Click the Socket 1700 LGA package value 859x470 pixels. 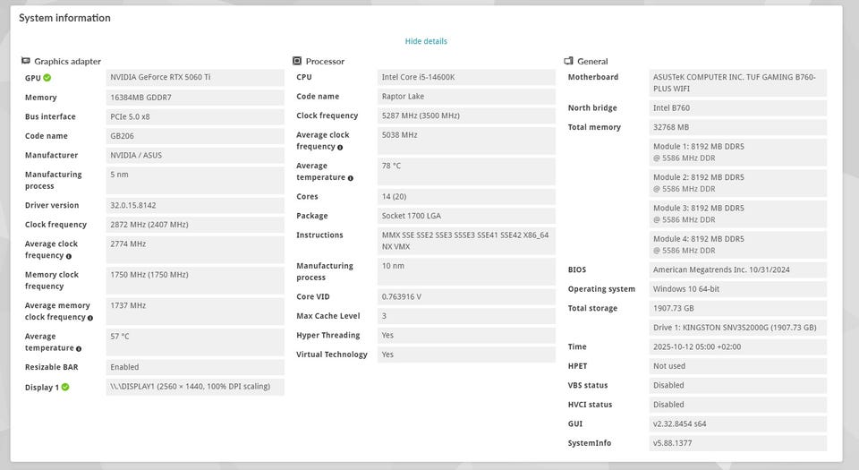466,216
